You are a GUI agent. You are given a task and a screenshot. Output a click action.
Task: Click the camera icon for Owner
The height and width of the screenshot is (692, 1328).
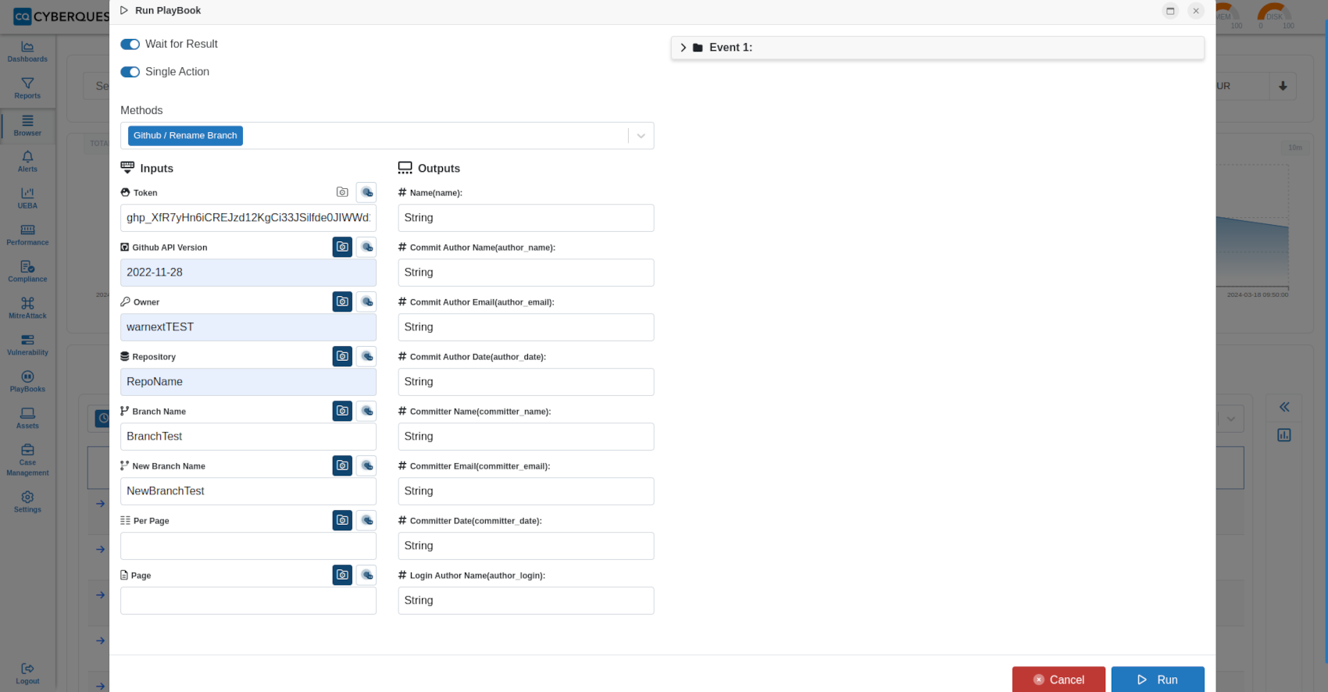342,301
